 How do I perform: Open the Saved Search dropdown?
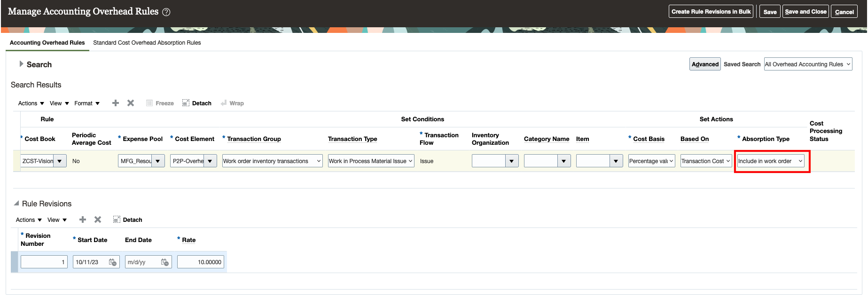808,64
